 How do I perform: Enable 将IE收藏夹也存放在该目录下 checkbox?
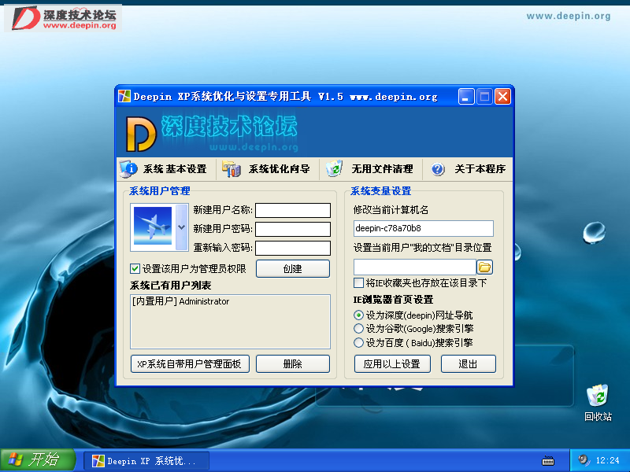point(358,282)
